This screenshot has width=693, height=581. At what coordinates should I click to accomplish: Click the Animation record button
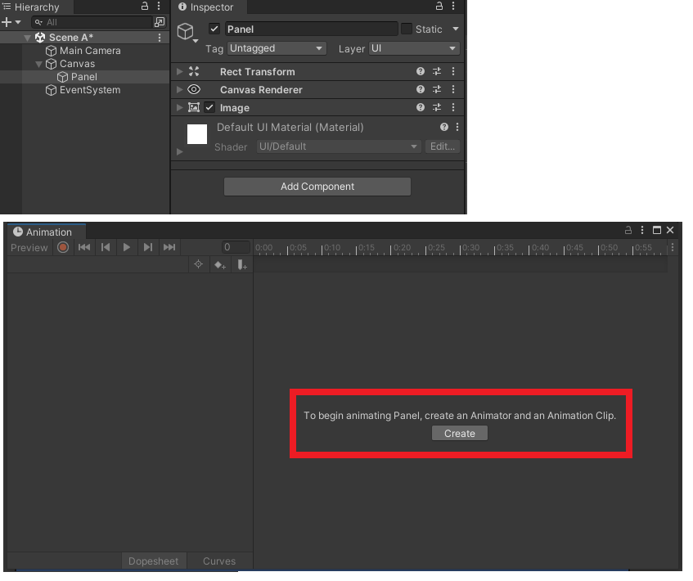[63, 247]
